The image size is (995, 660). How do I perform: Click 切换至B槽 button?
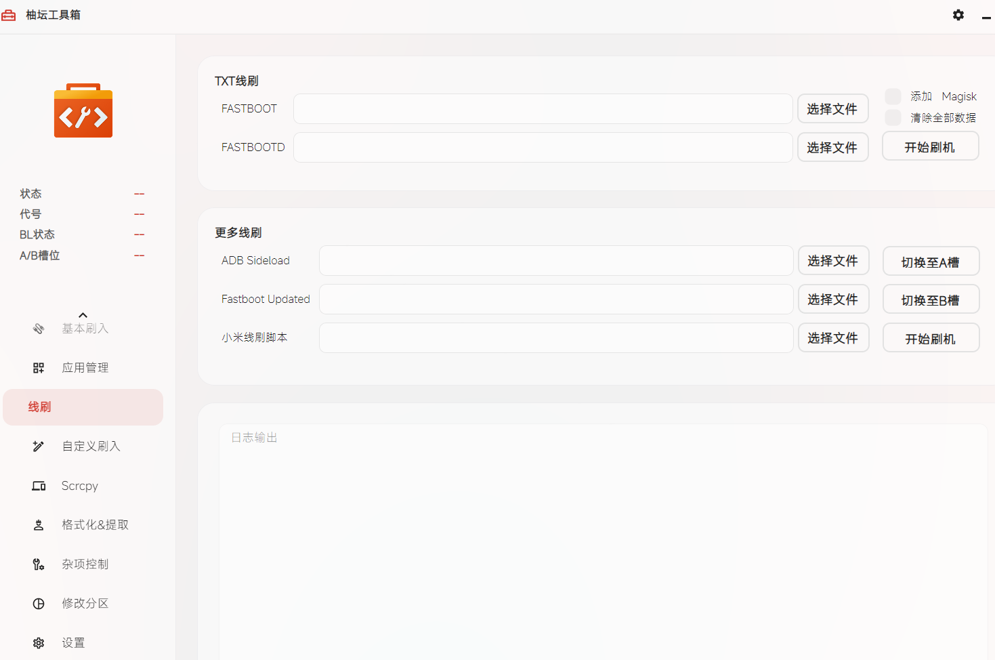pos(931,300)
